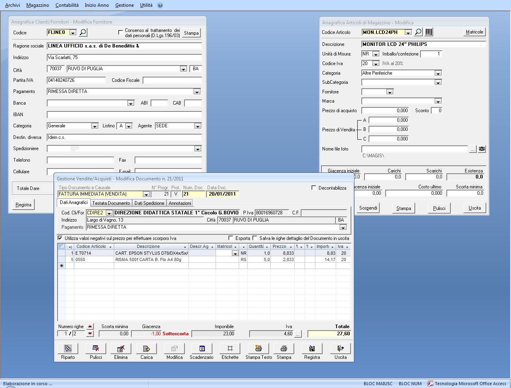511x388 pixels.
Task: Click the magnifier search icon beside Codice Articolo
Action: click(418, 32)
